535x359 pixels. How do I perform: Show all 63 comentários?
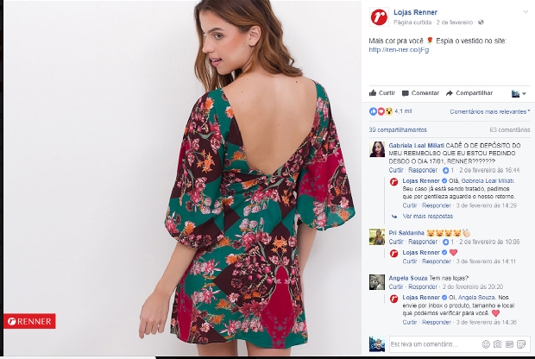tap(510, 129)
